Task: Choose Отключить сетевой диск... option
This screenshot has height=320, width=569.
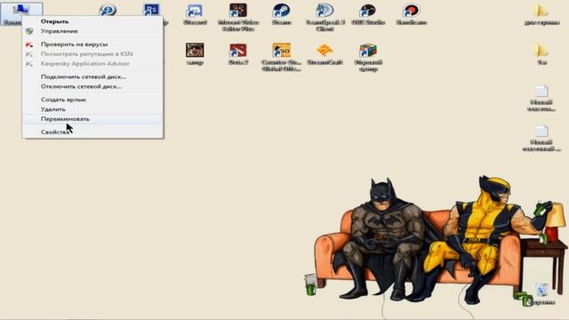Action: coord(81,86)
